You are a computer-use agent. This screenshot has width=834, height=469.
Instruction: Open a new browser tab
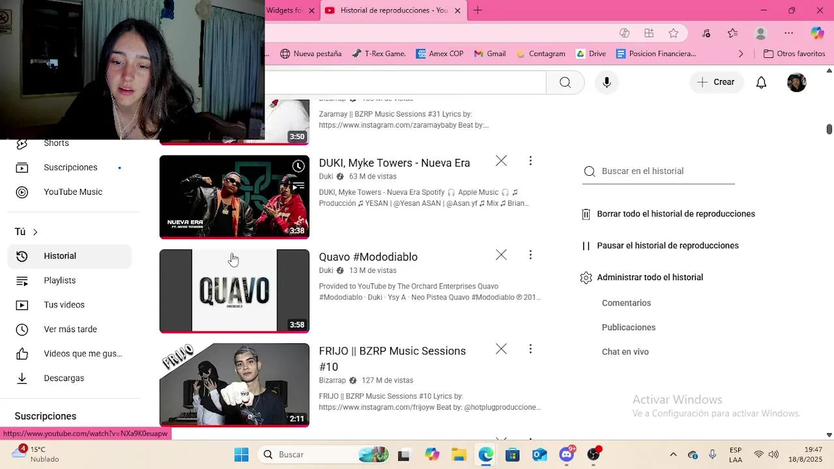point(478,10)
